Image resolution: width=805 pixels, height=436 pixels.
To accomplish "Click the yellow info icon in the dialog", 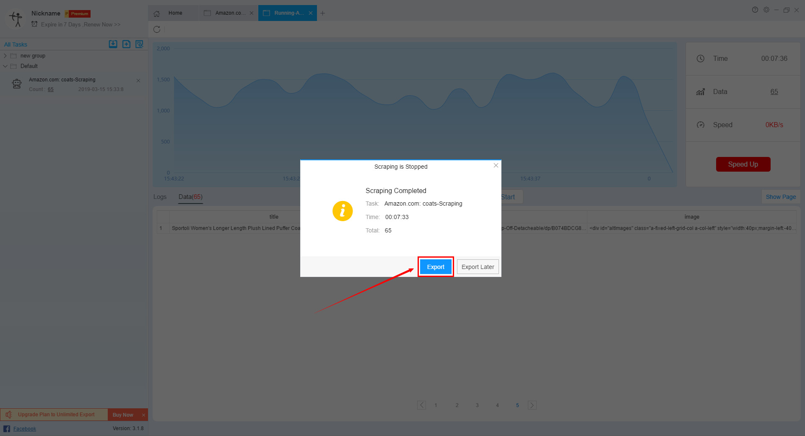I will tap(343, 211).
